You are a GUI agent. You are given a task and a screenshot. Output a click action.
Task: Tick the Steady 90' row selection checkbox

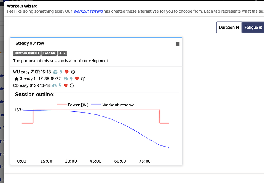pos(178,44)
